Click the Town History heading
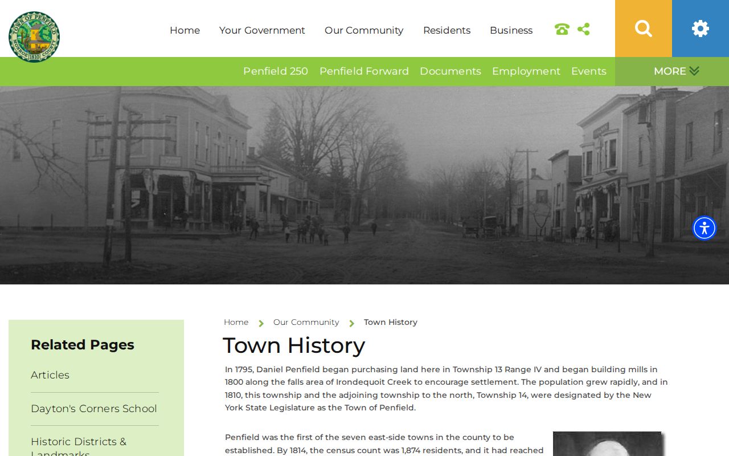 [x=294, y=345]
